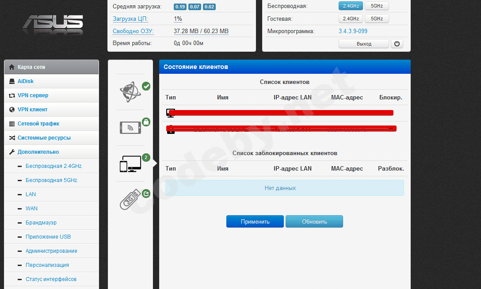Select the connected clients devices icon

pyautogui.click(x=130, y=164)
